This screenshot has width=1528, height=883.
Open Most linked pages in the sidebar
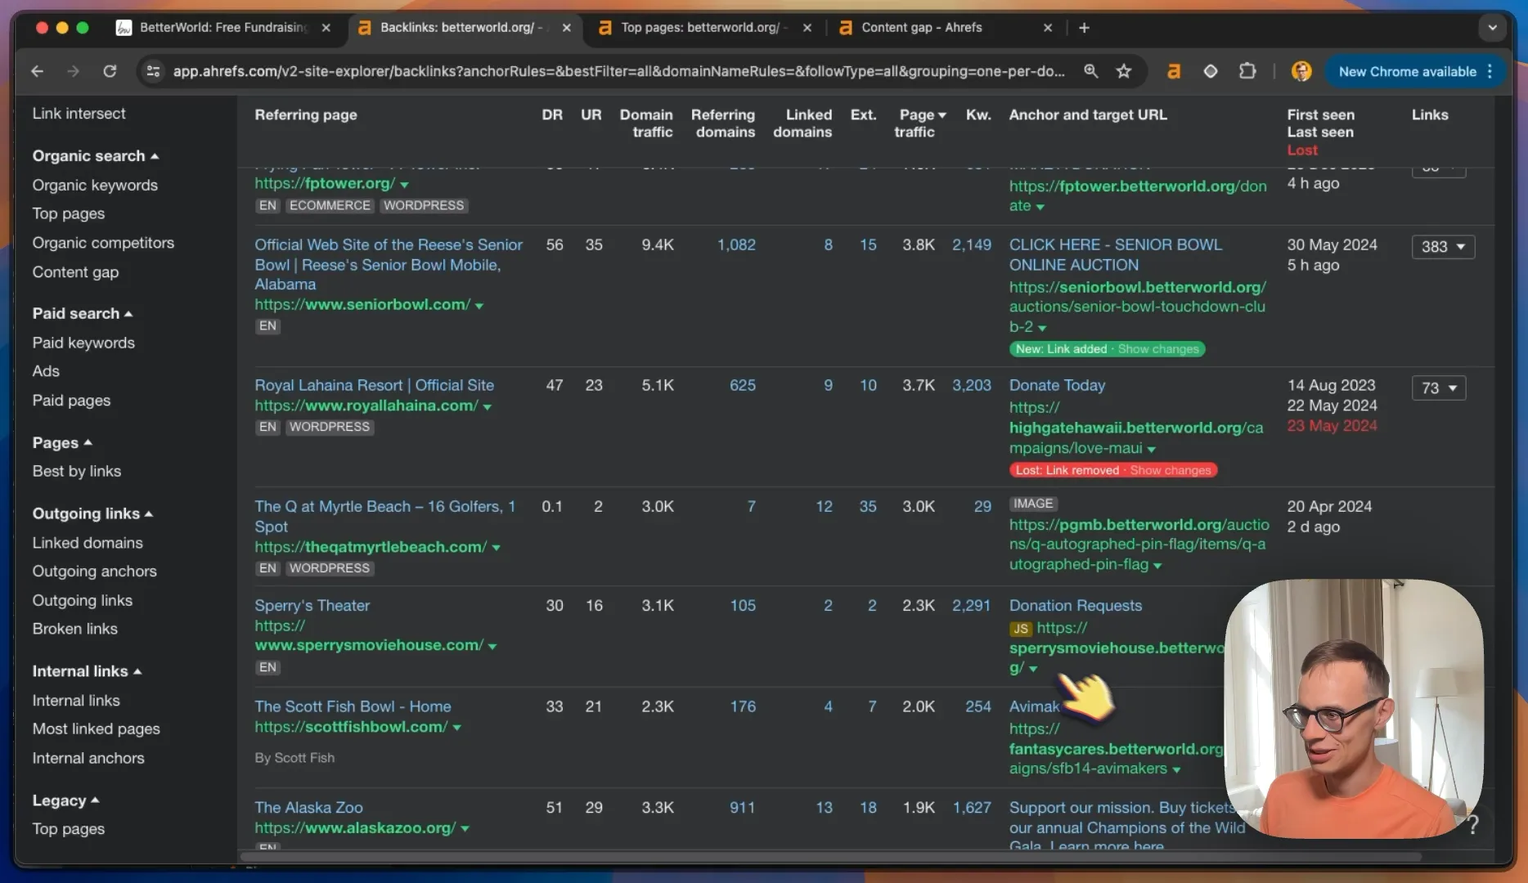[x=96, y=729]
